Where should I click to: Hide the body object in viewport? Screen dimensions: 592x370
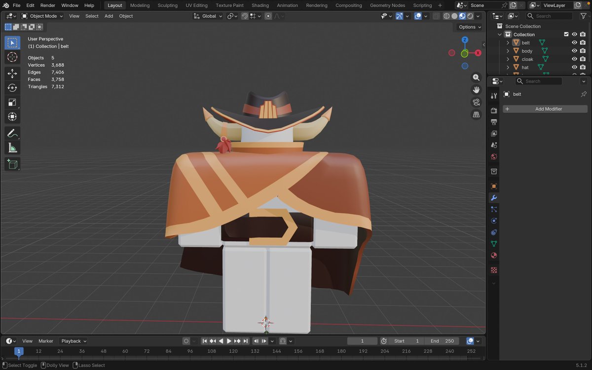(x=574, y=51)
